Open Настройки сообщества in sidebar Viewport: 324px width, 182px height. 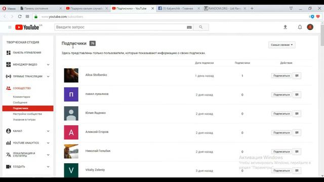[27, 114]
